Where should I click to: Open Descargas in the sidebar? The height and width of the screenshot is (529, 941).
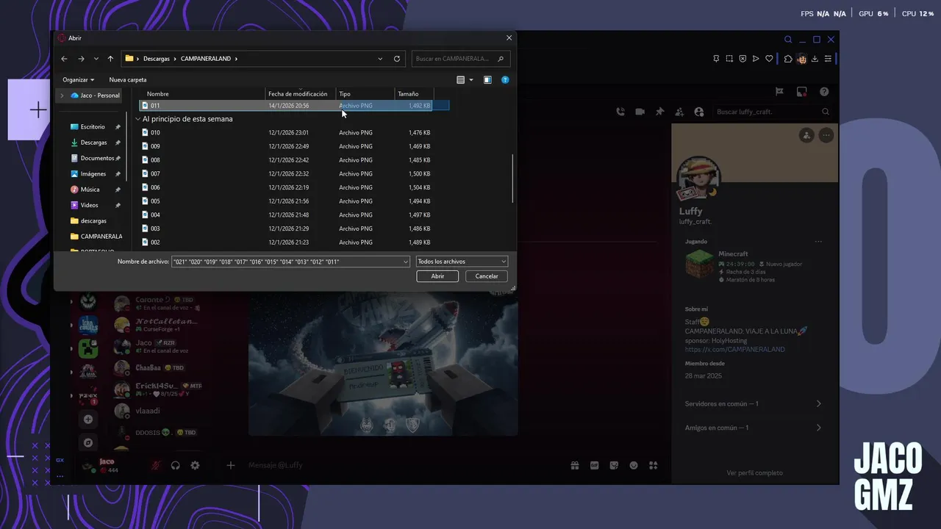[93, 143]
